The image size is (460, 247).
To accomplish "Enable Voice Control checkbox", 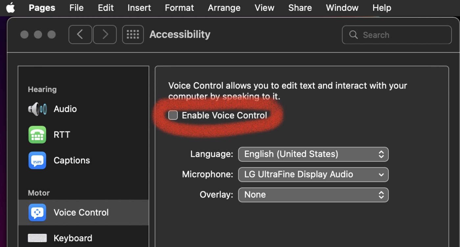I will [173, 115].
